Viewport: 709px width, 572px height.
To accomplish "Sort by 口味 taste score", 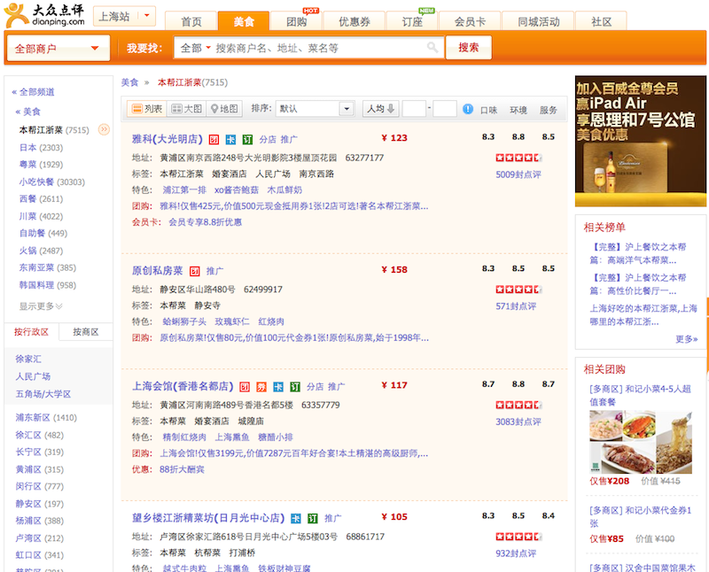I will coord(488,110).
